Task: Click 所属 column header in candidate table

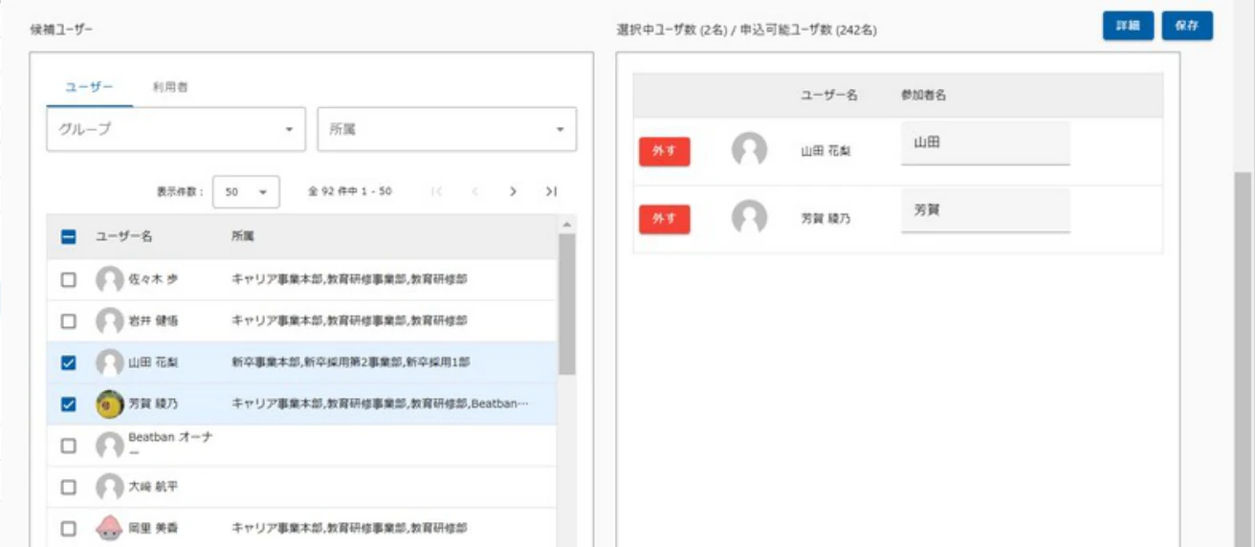Action: (242, 236)
